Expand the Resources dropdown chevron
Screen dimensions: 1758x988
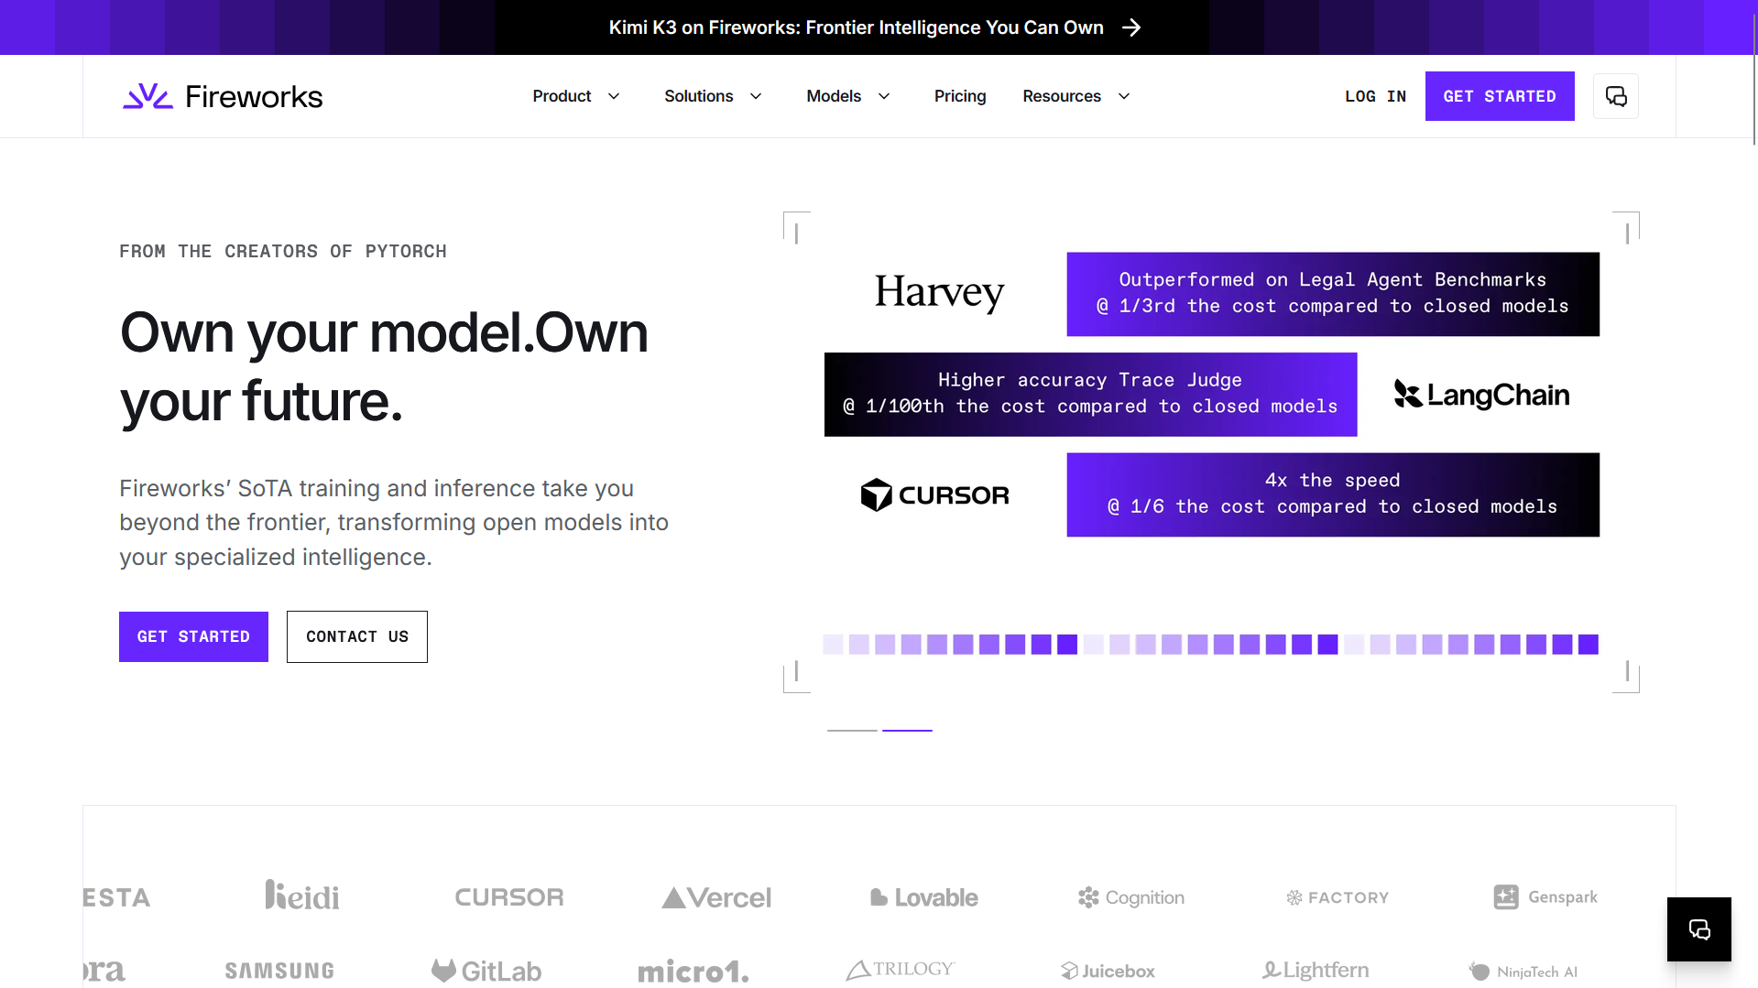click(1124, 96)
